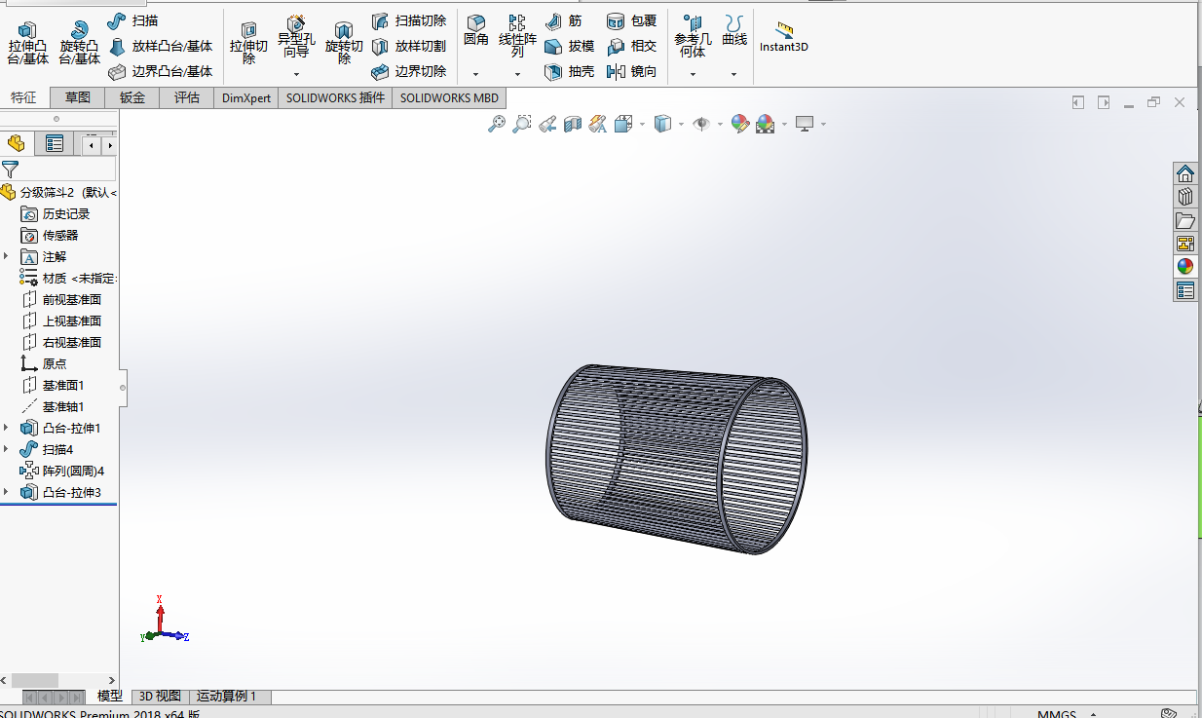1202x718 pixels.
Task: Click the Previous View icon
Action: pos(547,124)
